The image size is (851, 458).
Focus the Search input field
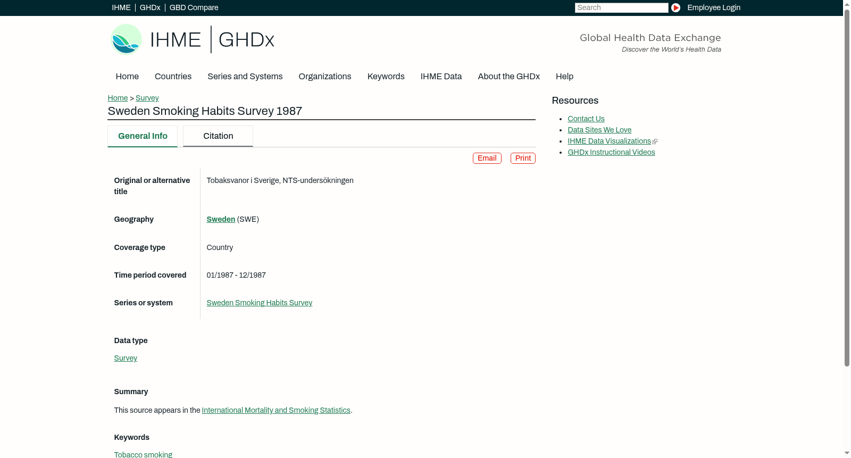[621, 7]
